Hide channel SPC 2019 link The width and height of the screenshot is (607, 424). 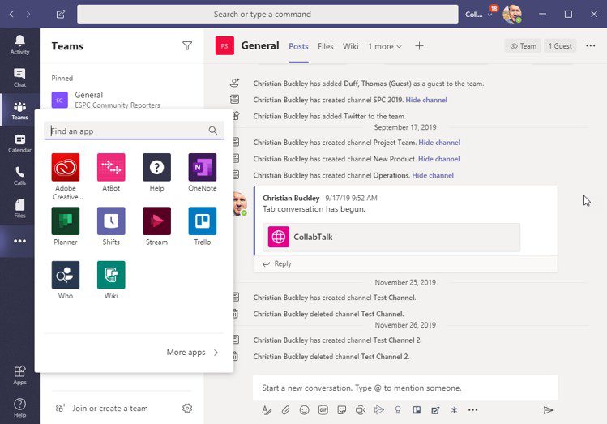(426, 100)
